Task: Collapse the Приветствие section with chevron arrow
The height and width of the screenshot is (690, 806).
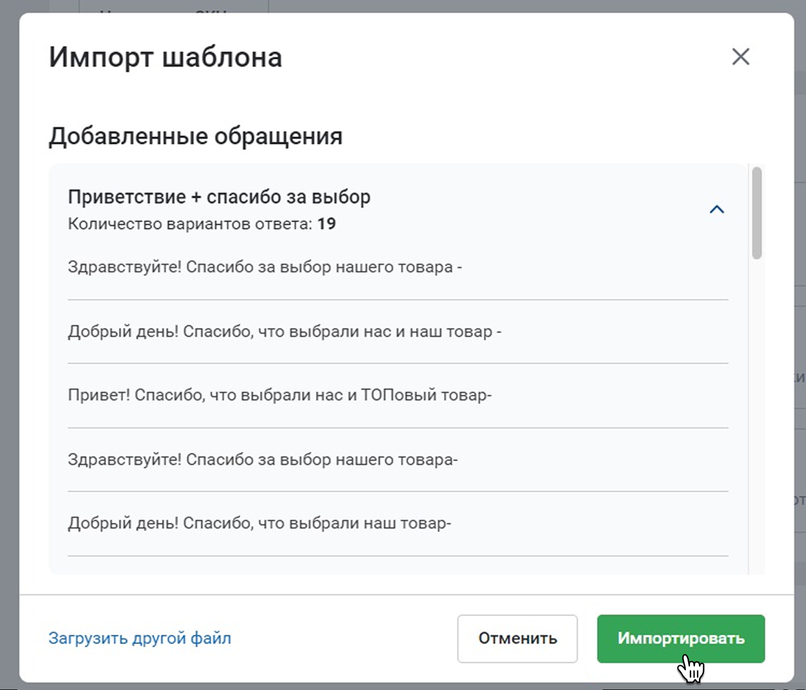Action: pos(717,209)
